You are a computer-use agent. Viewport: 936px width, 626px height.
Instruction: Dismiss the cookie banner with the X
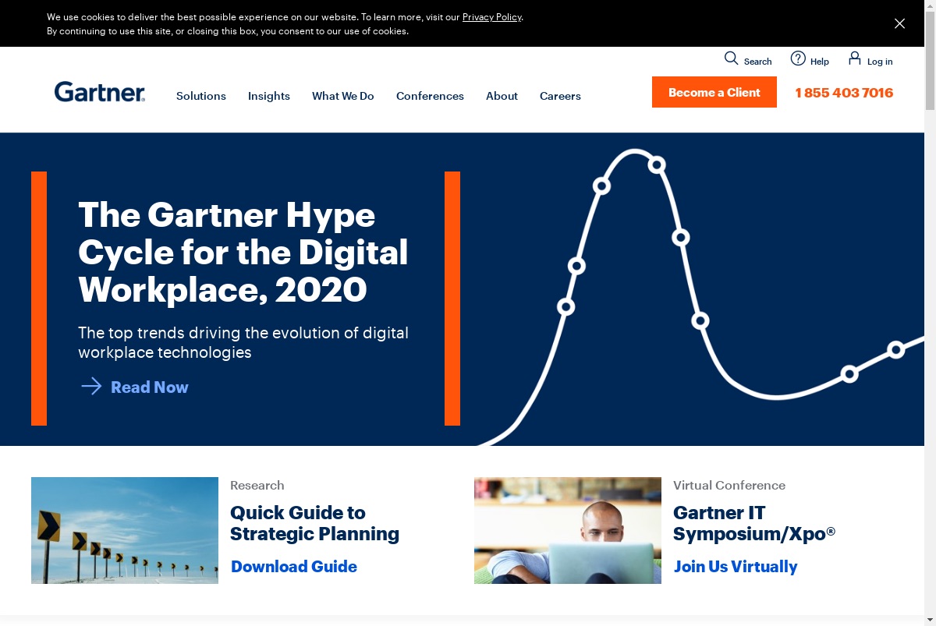(899, 23)
